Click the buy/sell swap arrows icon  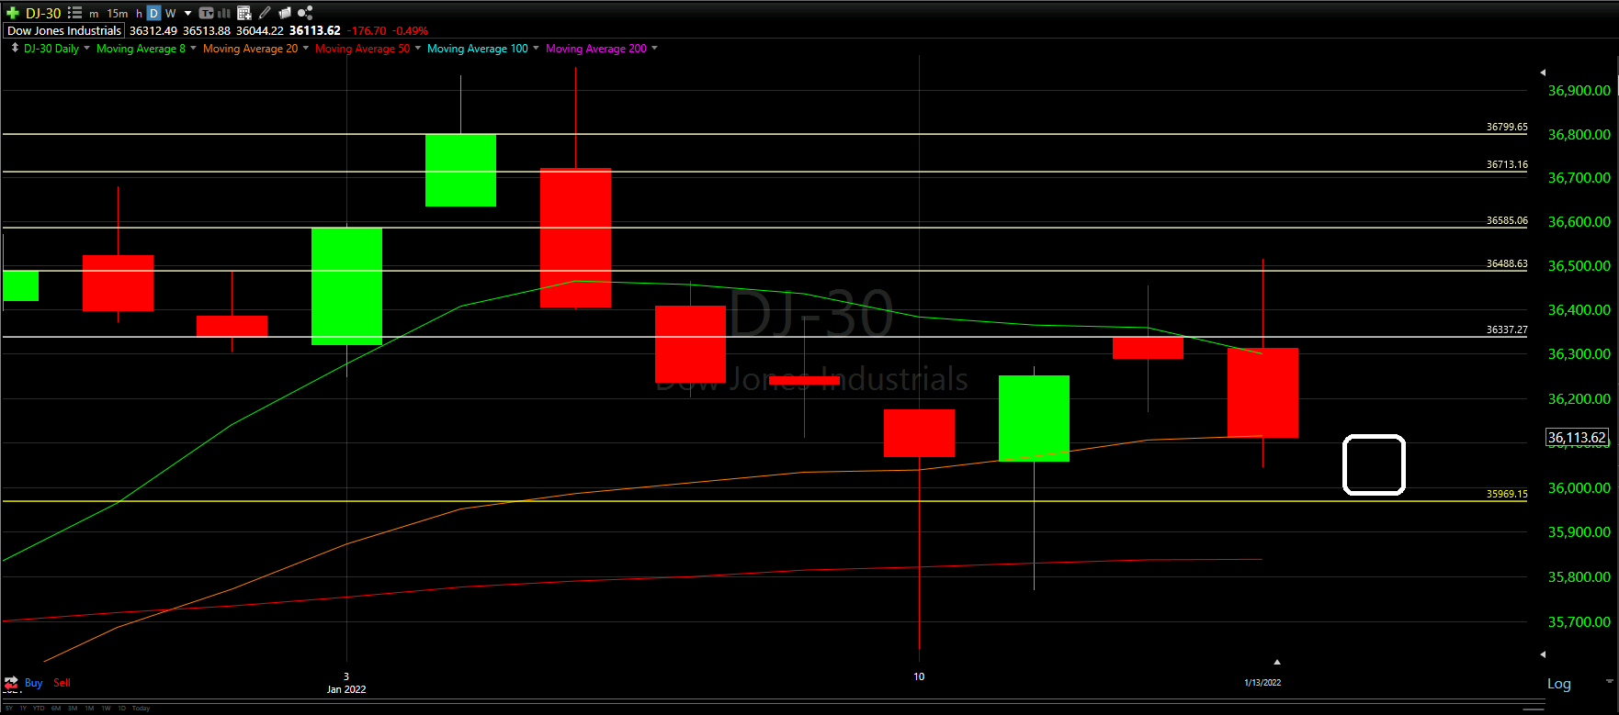(x=11, y=683)
